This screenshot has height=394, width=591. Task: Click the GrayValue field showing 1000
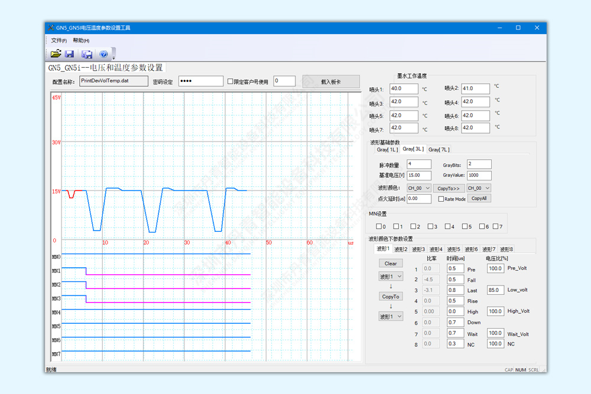click(x=479, y=175)
